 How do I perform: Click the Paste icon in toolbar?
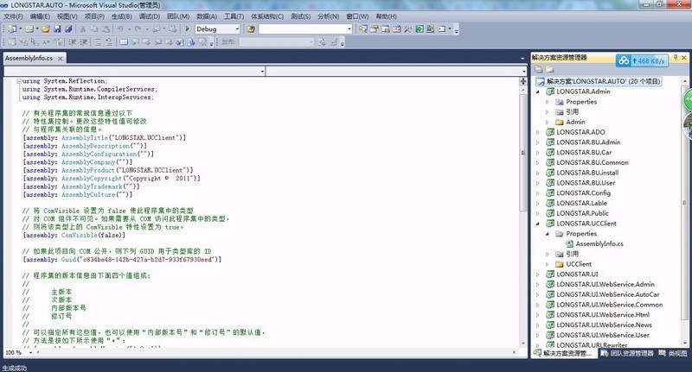pos(106,29)
